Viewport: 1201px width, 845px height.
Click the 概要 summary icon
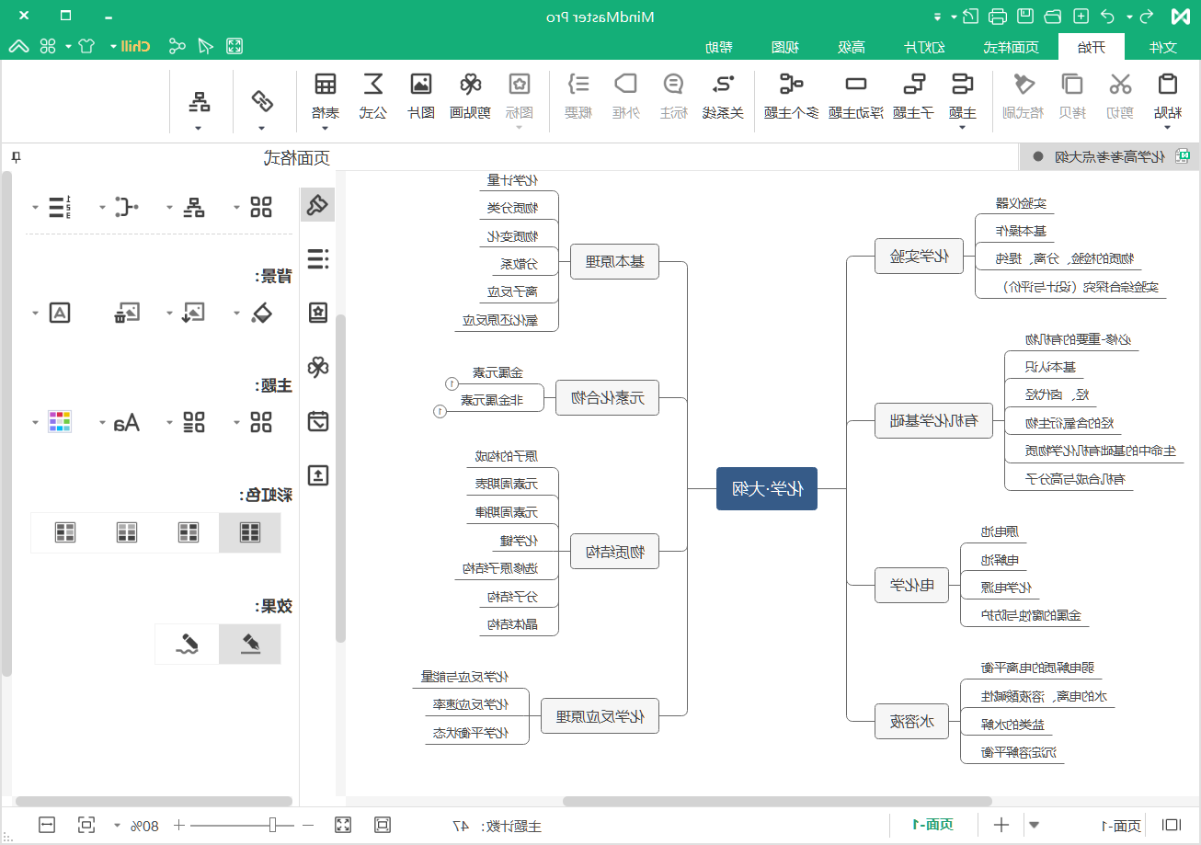[578, 85]
